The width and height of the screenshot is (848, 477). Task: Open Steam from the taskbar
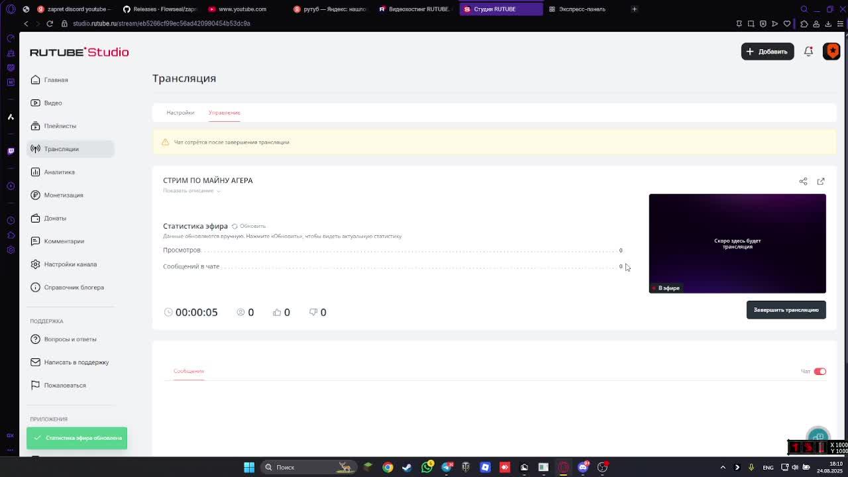click(x=407, y=467)
